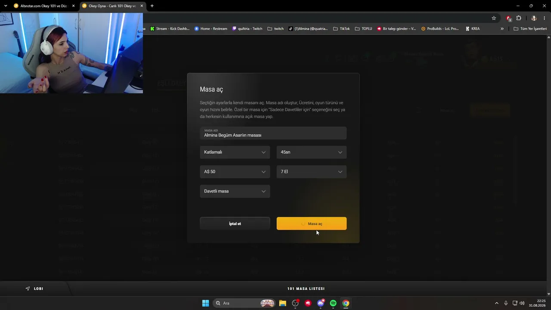Open a new browser tab

[x=152, y=6]
